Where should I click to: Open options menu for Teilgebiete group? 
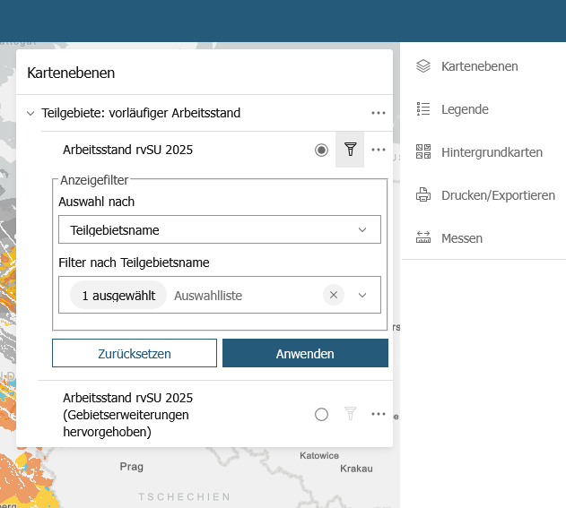point(378,113)
